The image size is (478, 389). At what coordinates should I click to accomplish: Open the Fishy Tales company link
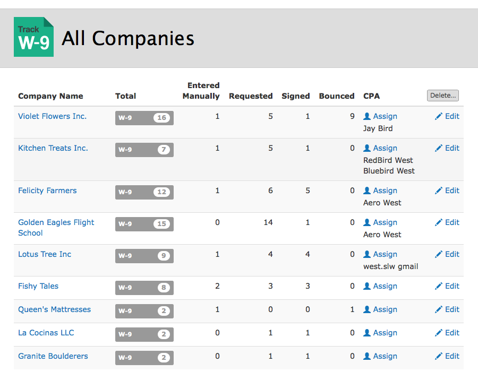[38, 286]
